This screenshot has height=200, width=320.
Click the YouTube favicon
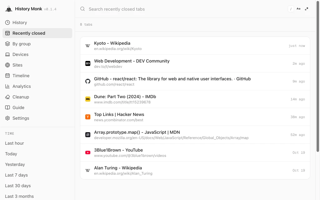(88, 152)
